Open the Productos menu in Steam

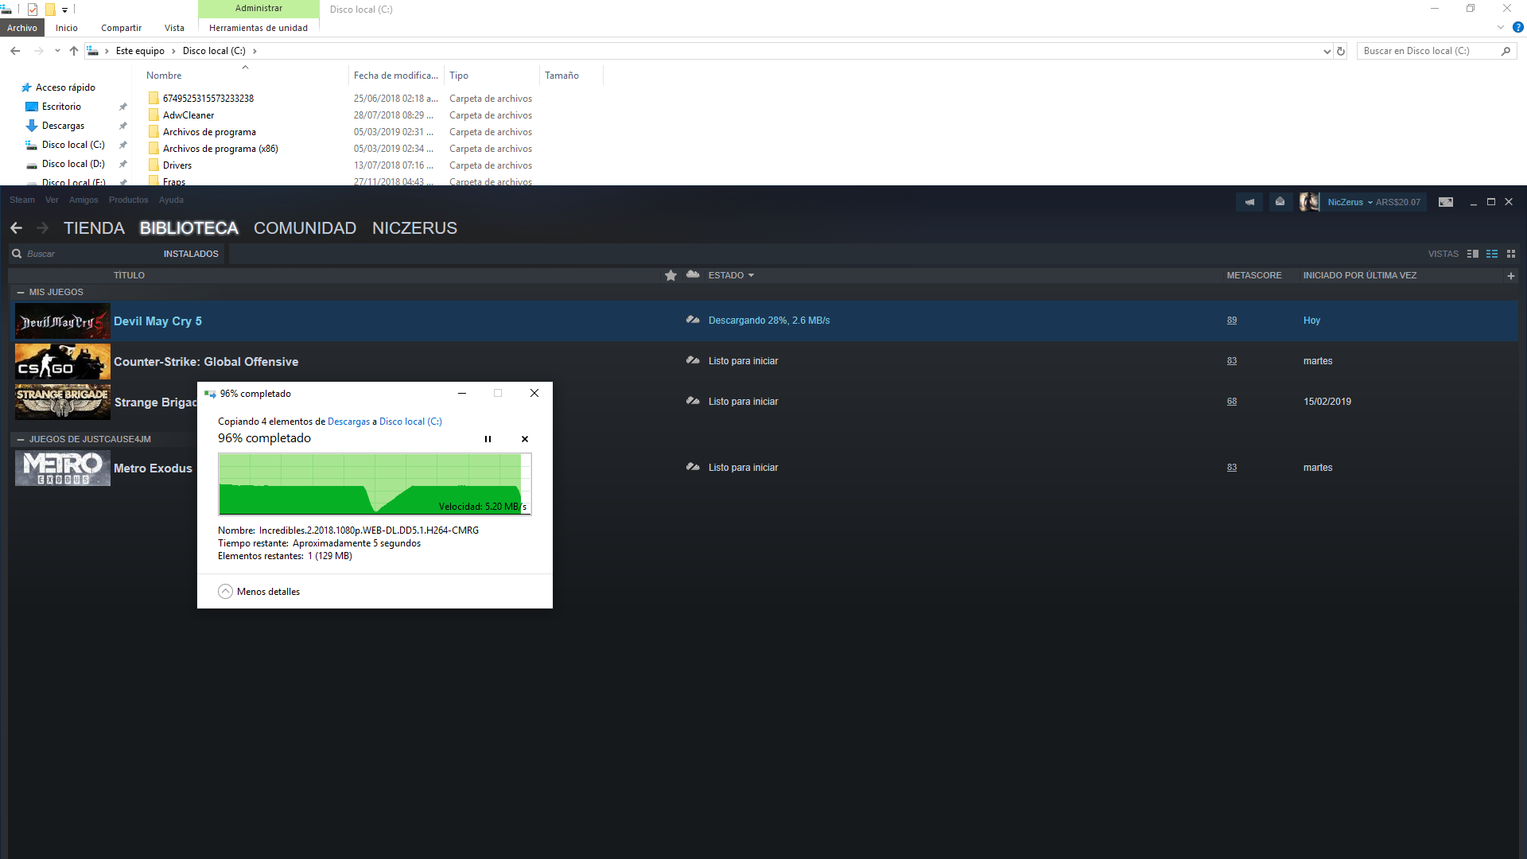pyautogui.click(x=128, y=200)
